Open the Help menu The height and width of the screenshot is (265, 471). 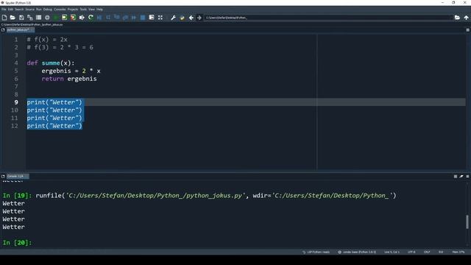(x=99, y=10)
